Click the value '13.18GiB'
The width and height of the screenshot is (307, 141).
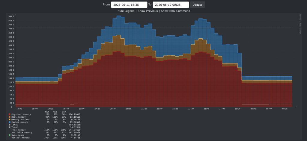point(75,117)
